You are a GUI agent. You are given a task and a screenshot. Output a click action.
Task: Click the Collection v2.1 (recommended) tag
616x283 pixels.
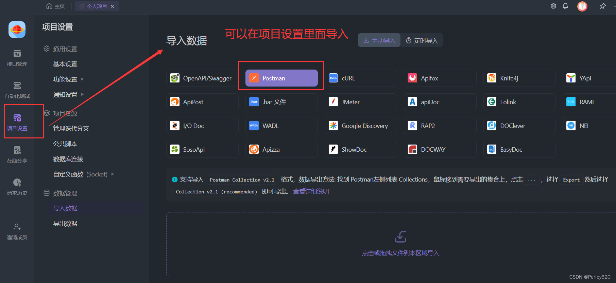217,192
